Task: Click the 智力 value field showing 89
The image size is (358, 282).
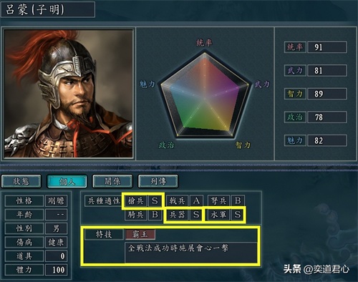Action: click(327, 94)
